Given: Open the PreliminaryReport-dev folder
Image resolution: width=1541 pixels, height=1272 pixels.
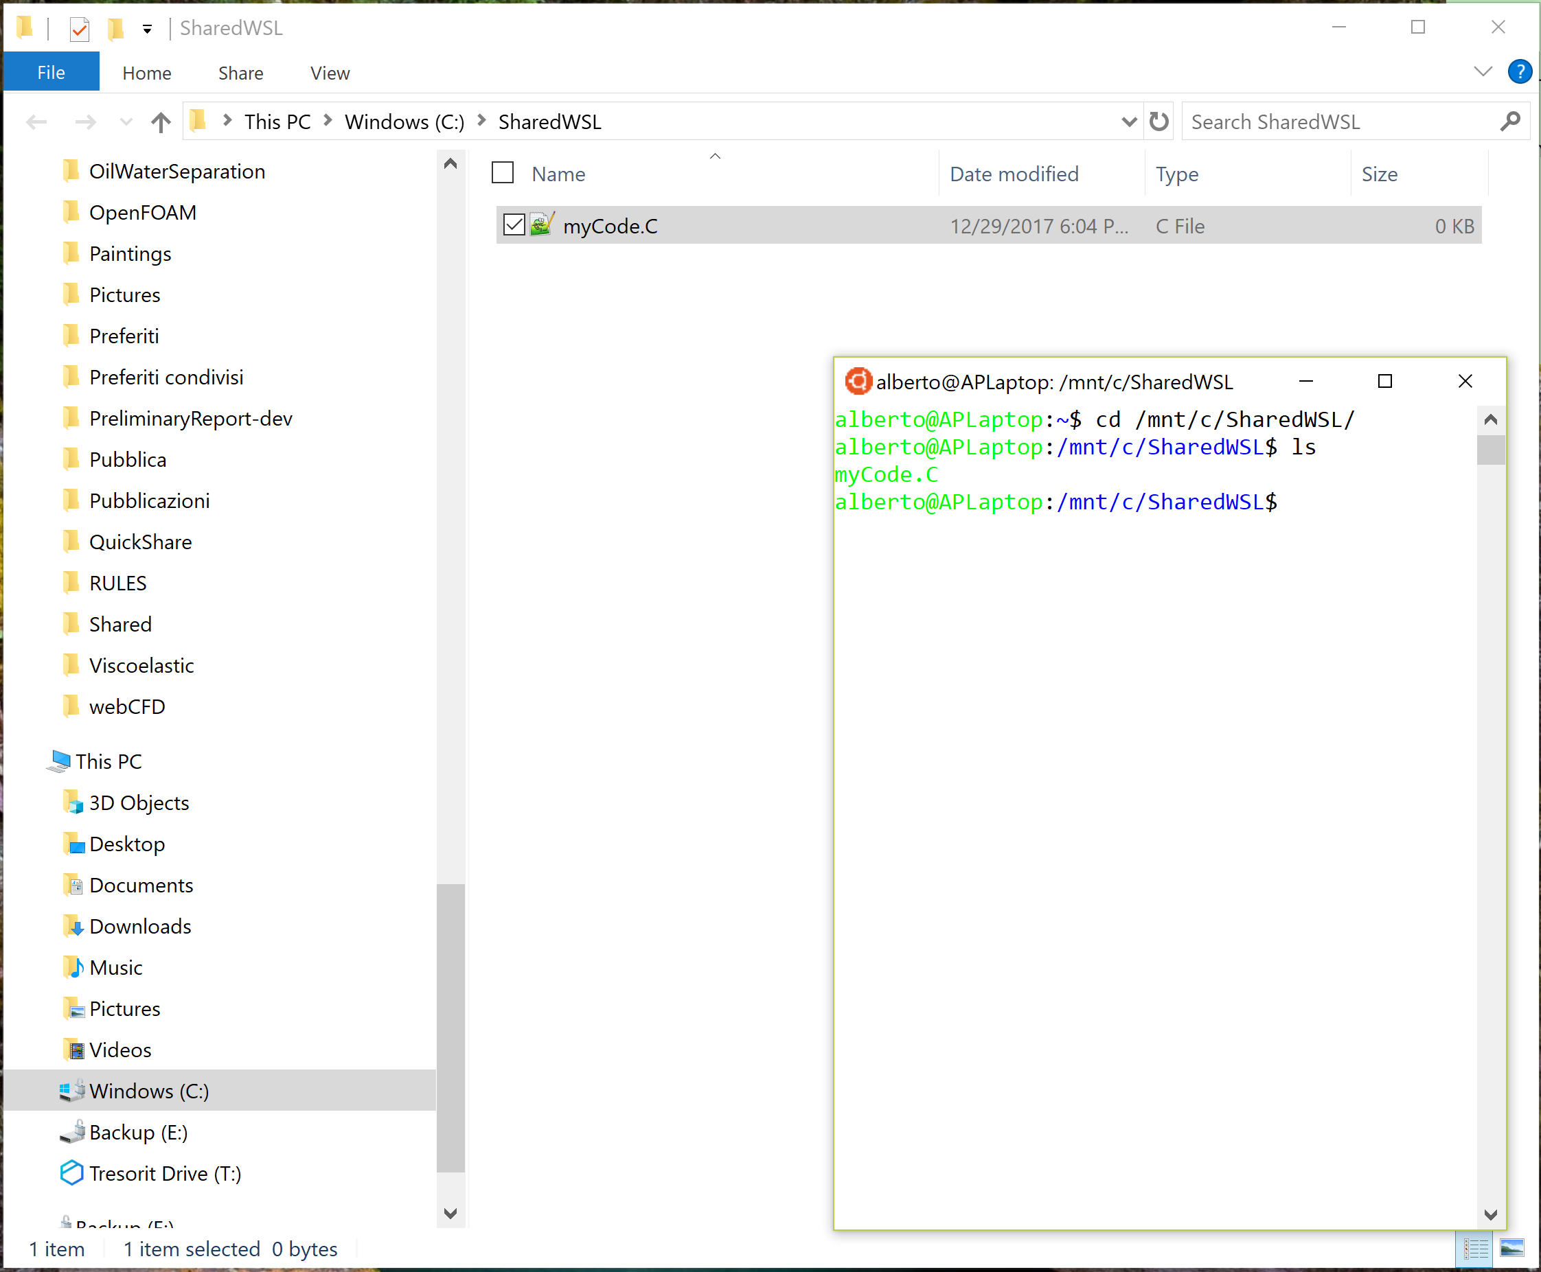Looking at the screenshot, I should pyautogui.click(x=191, y=418).
